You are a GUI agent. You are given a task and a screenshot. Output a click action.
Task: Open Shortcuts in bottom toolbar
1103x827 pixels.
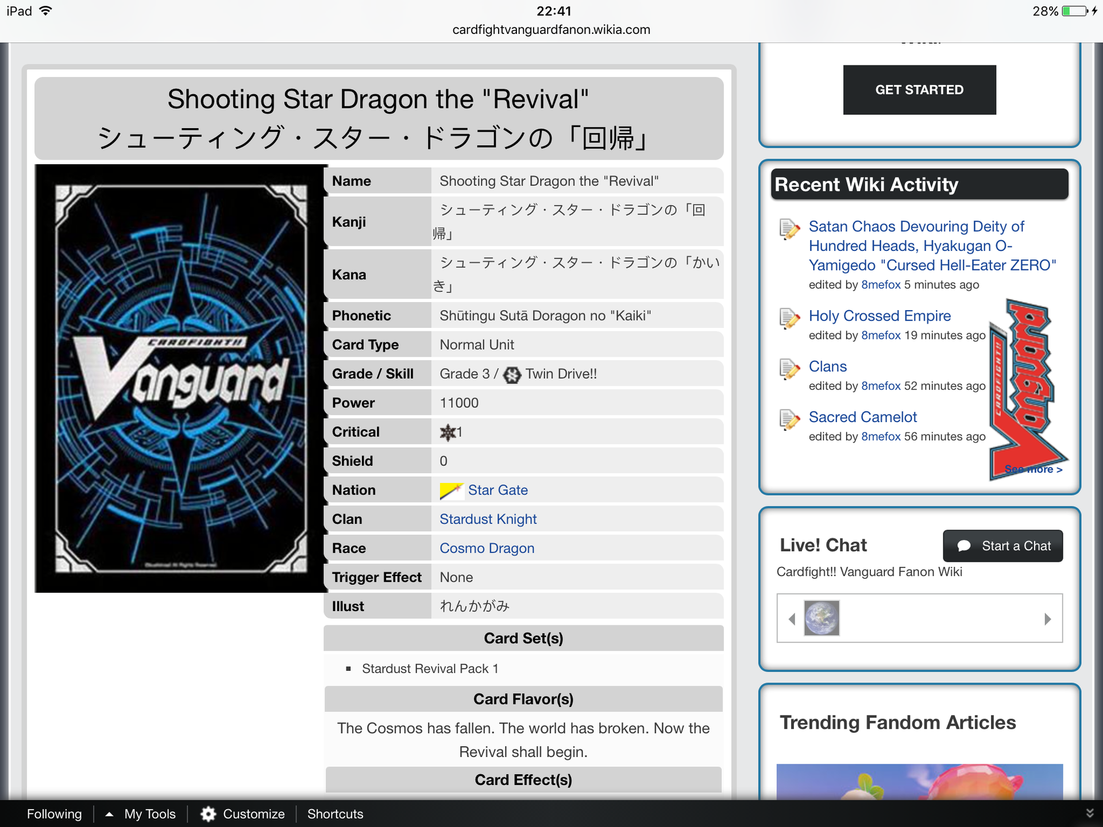335,814
